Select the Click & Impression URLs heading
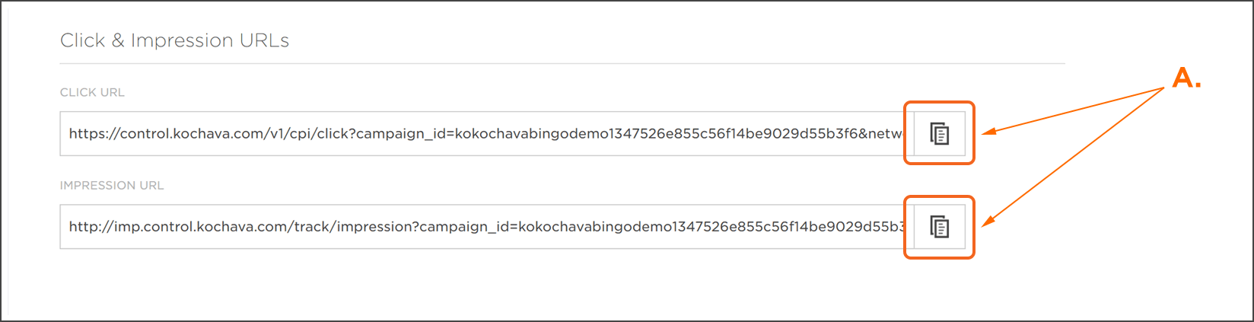Screen dimensions: 1254x322 (x=174, y=40)
